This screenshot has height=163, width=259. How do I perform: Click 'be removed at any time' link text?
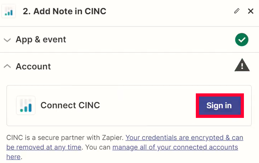[x=44, y=147]
